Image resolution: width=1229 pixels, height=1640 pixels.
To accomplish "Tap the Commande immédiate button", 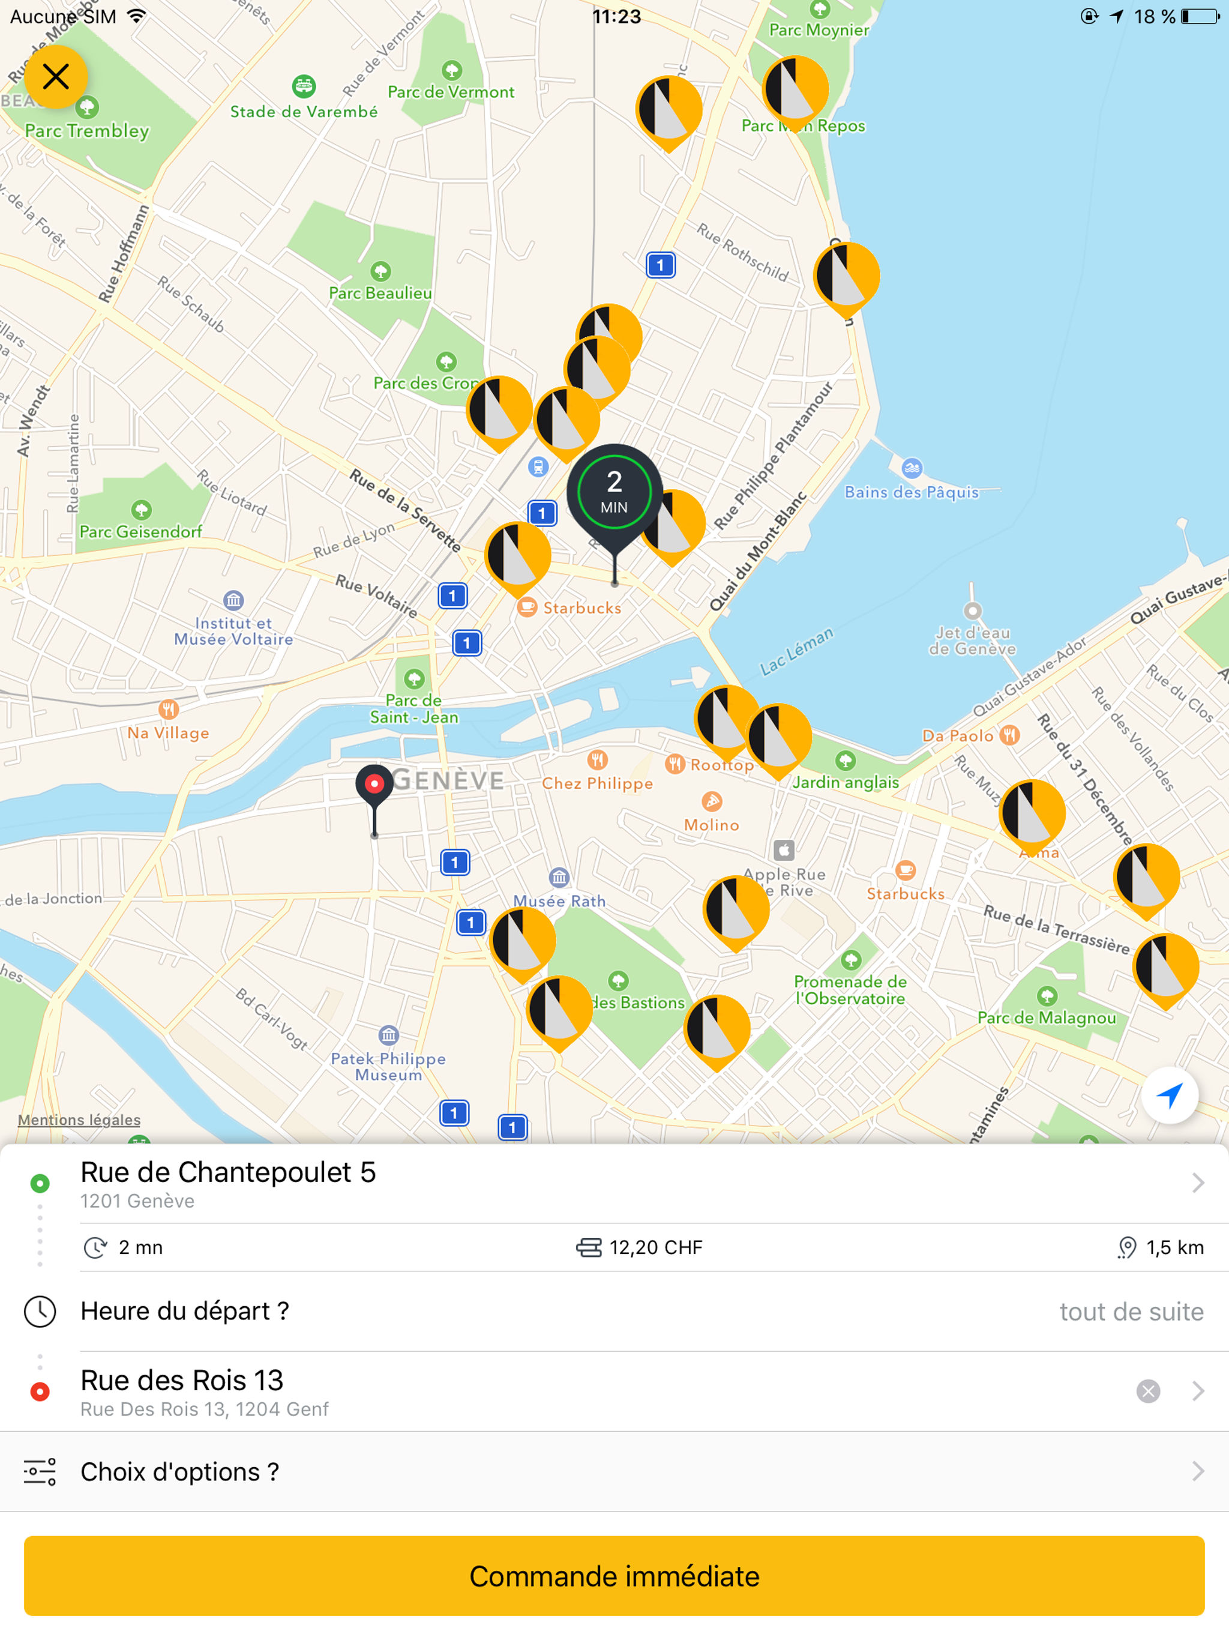I will (x=614, y=1576).
